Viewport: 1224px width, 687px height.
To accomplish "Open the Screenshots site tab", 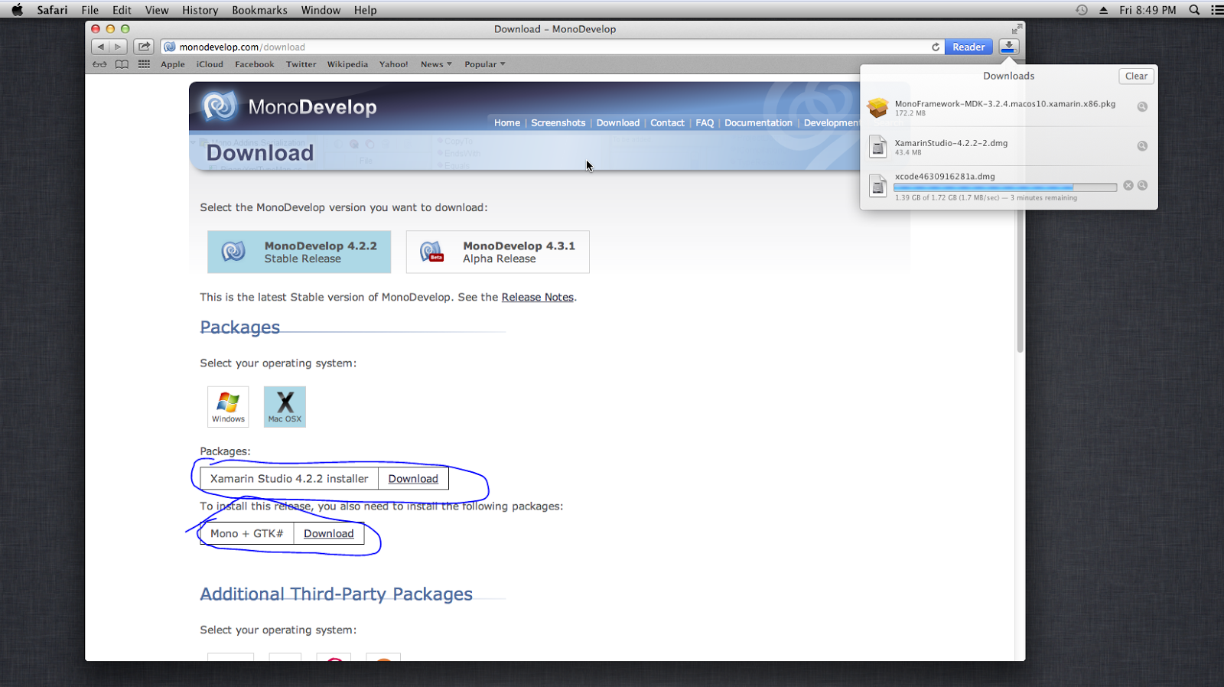I will [558, 122].
